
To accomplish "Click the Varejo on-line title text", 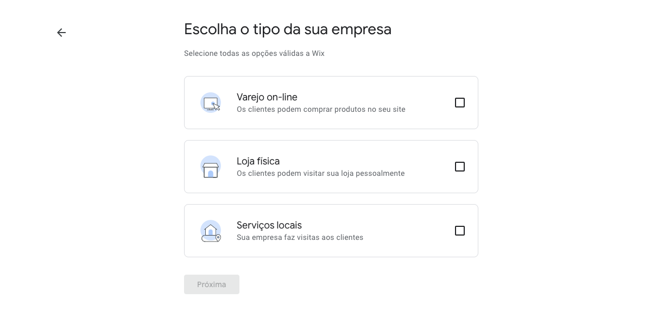I will pyautogui.click(x=267, y=97).
